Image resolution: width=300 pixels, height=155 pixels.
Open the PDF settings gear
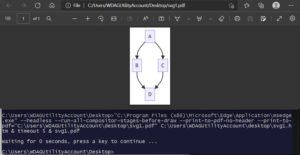point(292,18)
